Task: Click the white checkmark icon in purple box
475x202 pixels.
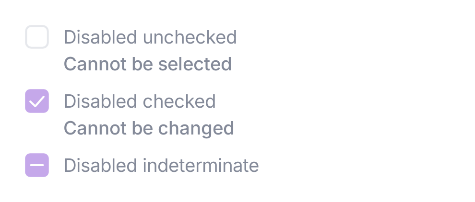Action: coord(37,101)
